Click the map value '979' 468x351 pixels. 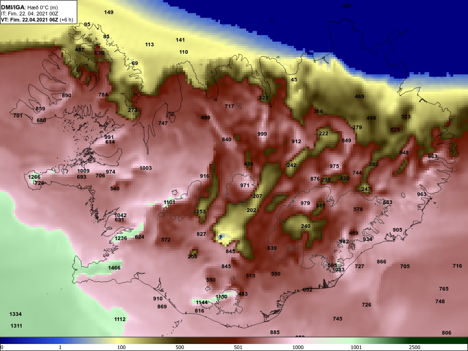click(x=305, y=203)
